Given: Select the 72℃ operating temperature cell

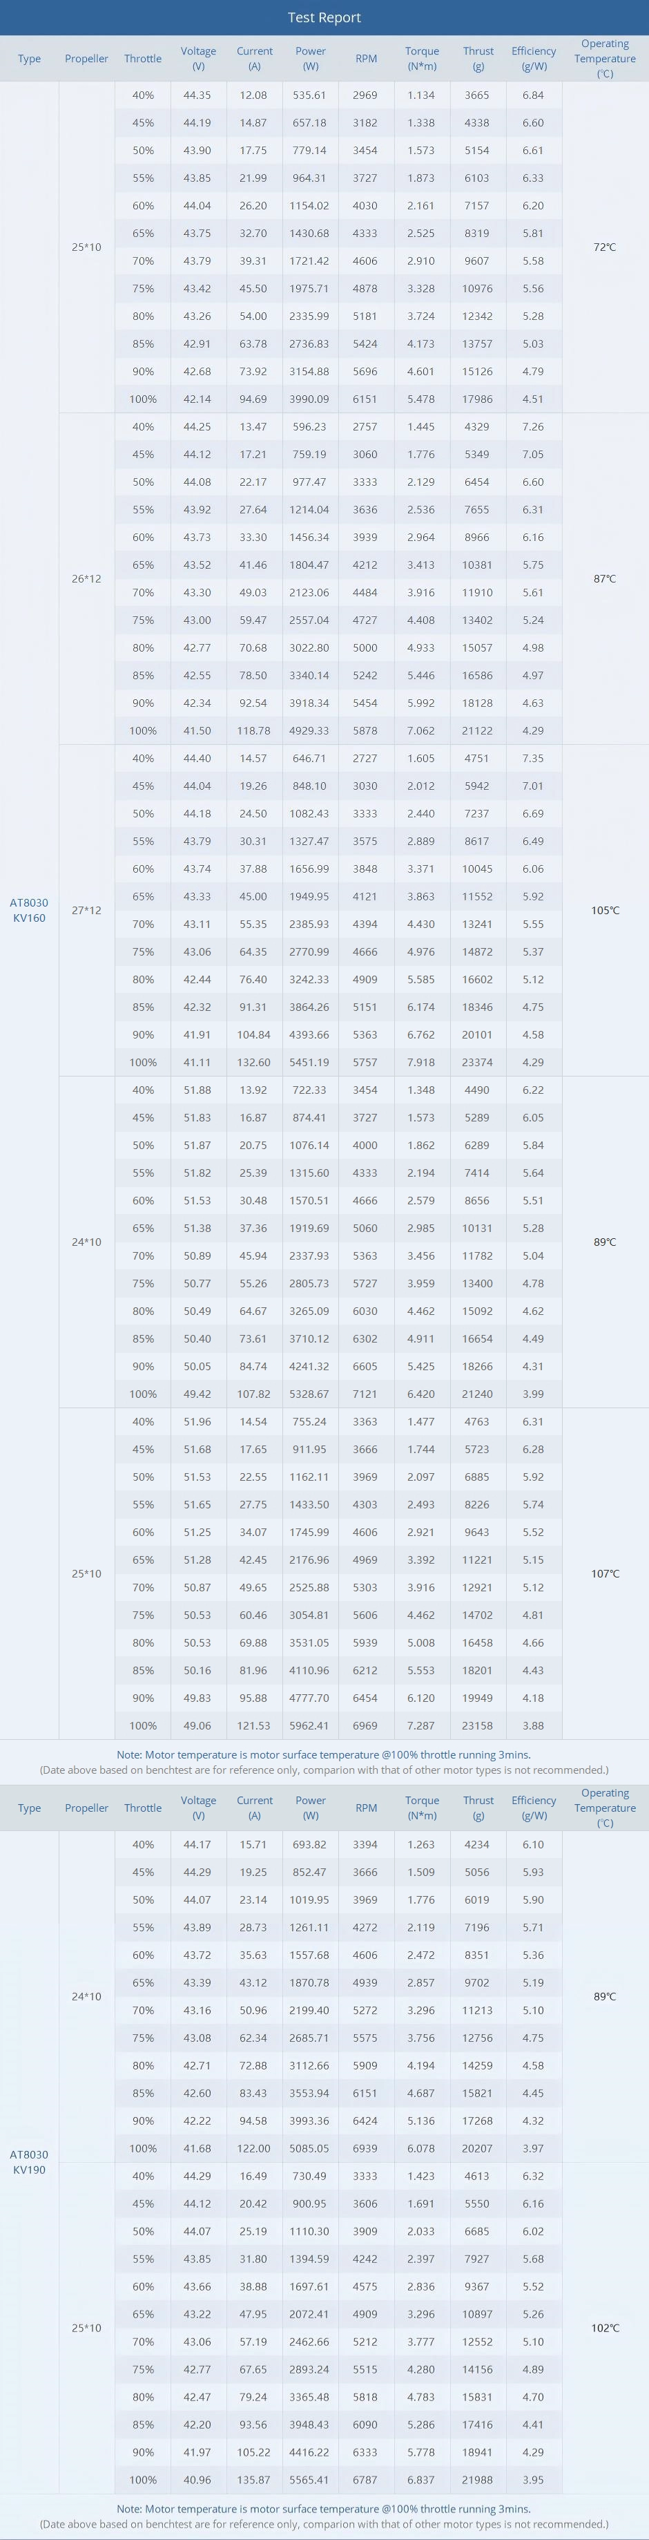Looking at the screenshot, I should coord(605,247).
